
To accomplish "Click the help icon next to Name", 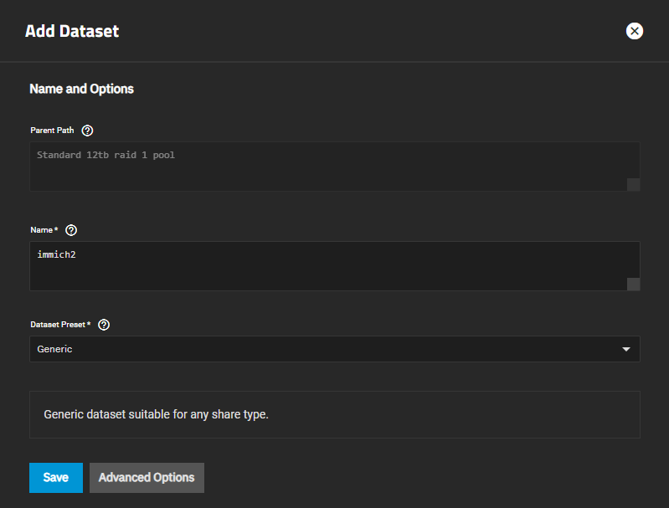I will (71, 230).
